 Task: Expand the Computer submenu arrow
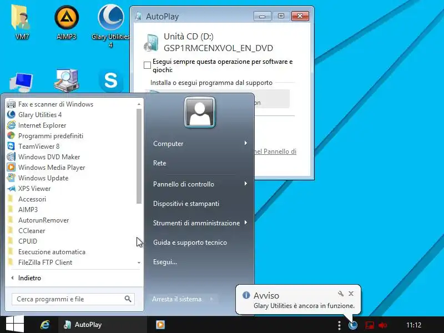tap(246, 143)
